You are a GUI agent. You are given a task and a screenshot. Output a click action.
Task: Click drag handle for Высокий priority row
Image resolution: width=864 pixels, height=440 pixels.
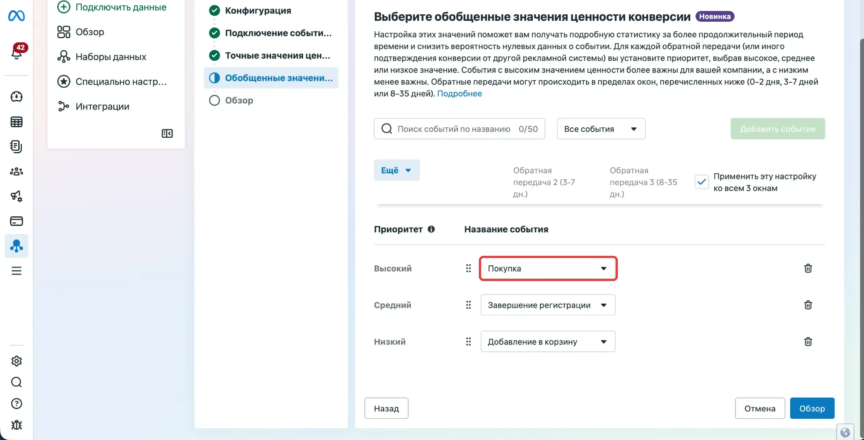coord(468,268)
